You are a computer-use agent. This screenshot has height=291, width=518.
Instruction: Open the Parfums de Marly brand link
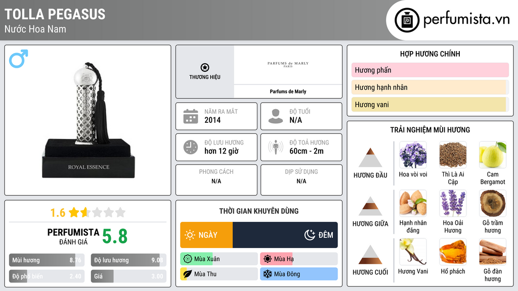288,91
